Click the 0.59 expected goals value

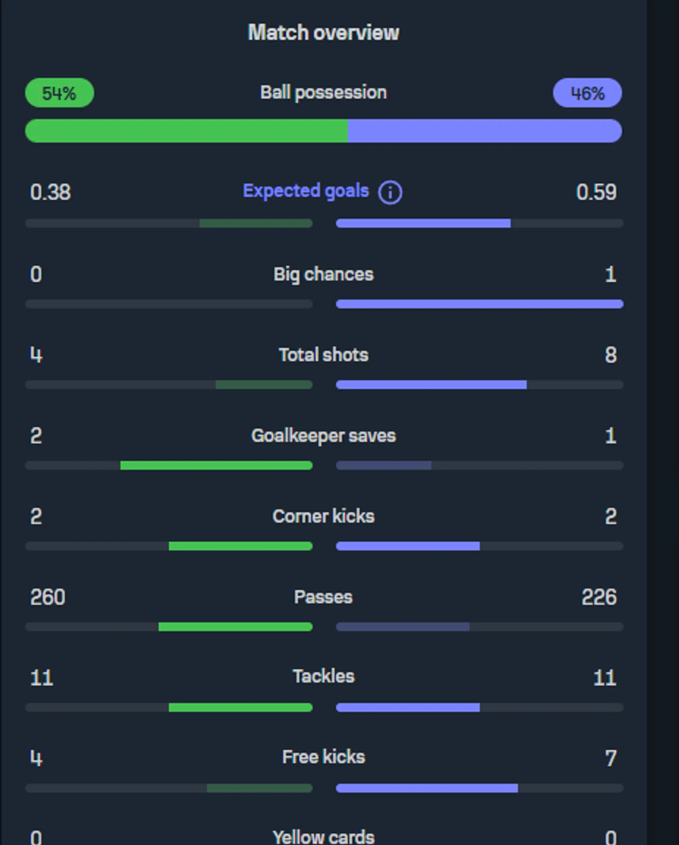click(596, 192)
